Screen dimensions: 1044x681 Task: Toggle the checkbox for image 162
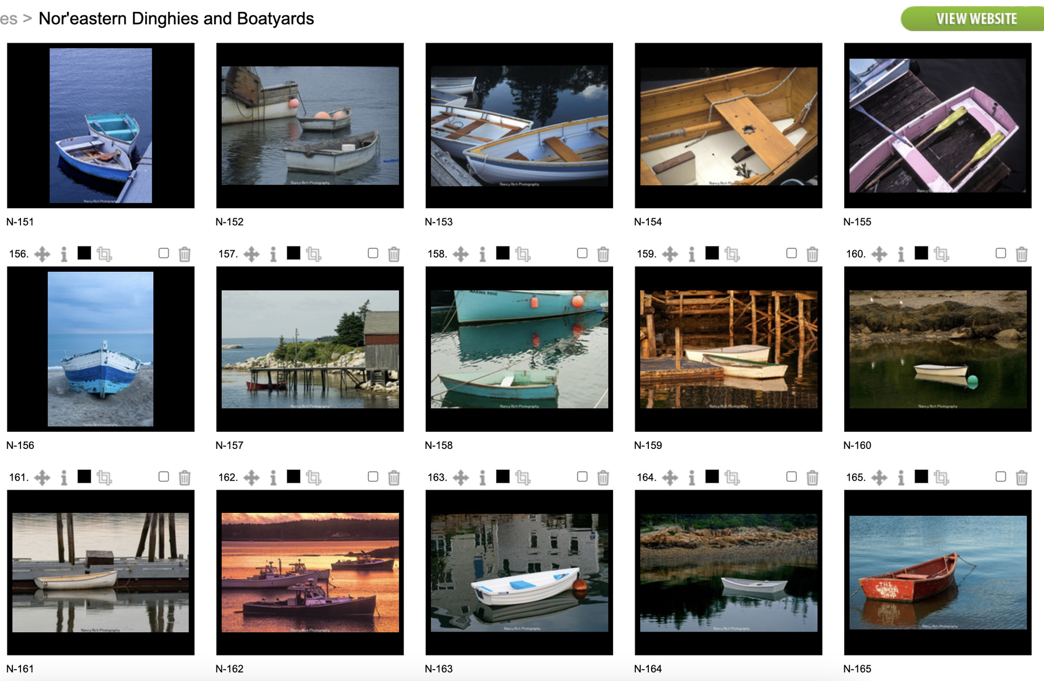pyautogui.click(x=373, y=477)
